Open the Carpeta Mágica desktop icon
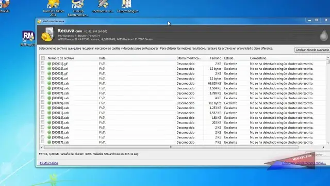Screen dimensions: 330x186 127,6
